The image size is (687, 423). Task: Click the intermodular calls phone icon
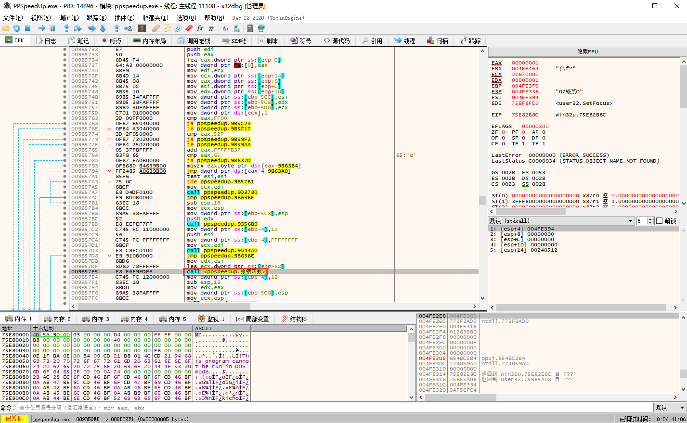236,28
